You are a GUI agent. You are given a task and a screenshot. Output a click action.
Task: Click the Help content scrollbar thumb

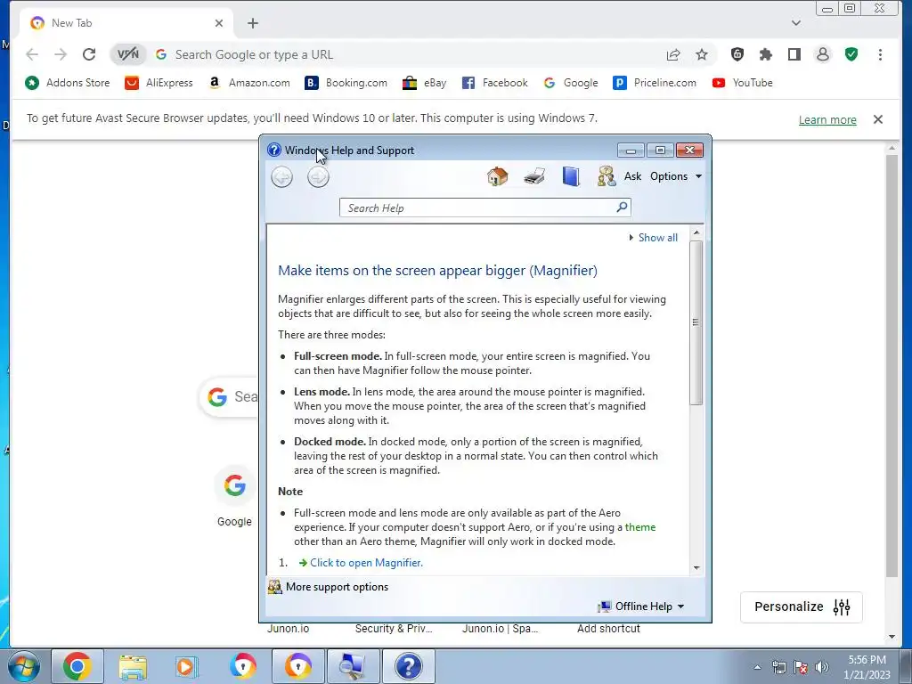[x=696, y=322]
